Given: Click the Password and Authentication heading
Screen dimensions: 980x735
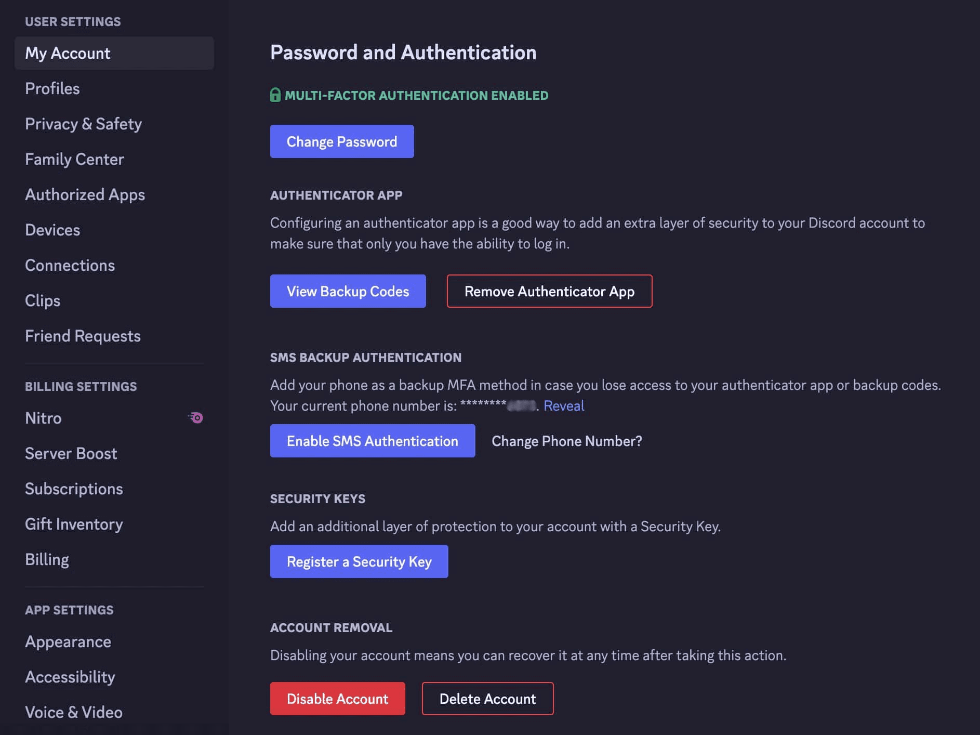Looking at the screenshot, I should point(403,52).
